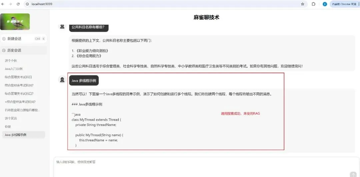
Task: Click the sparrow logo image in sidebar
Action: (15, 22)
